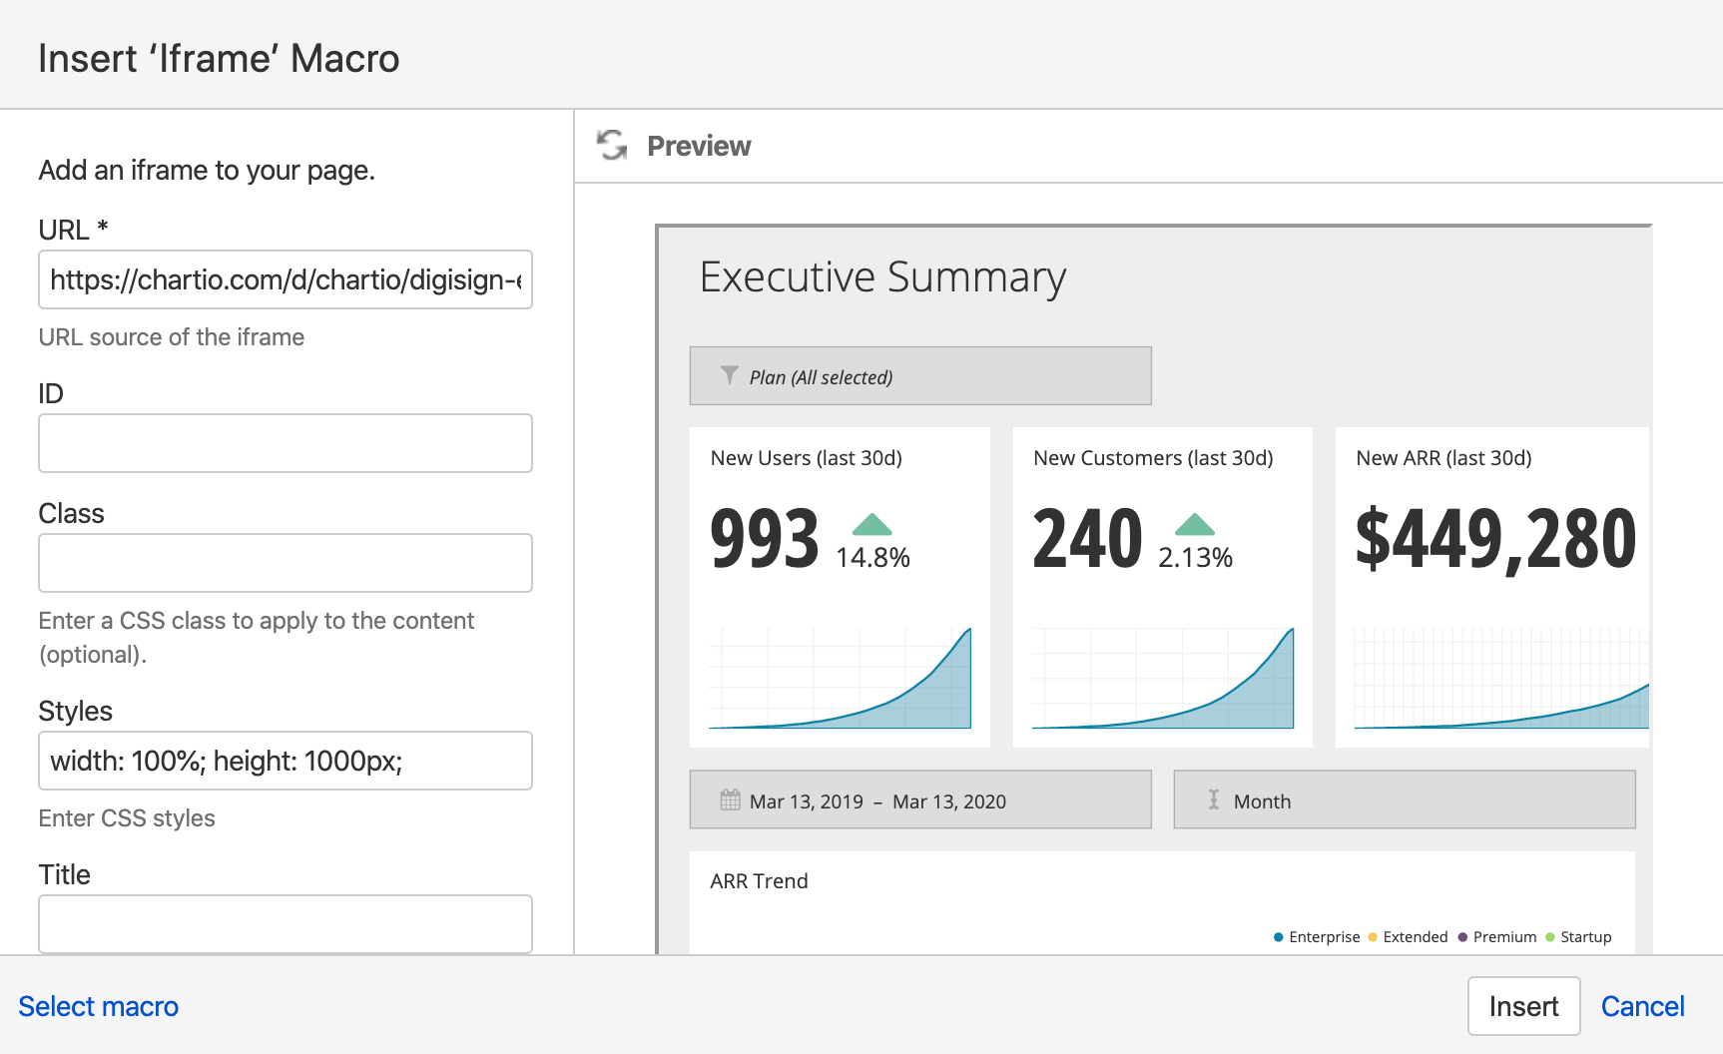Image resolution: width=1723 pixels, height=1054 pixels.
Task: Click the New Customers area chart
Action: [x=1163, y=679]
